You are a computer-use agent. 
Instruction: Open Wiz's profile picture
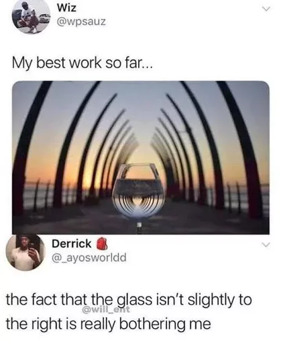pyautogui.click(x=31, y=17)
